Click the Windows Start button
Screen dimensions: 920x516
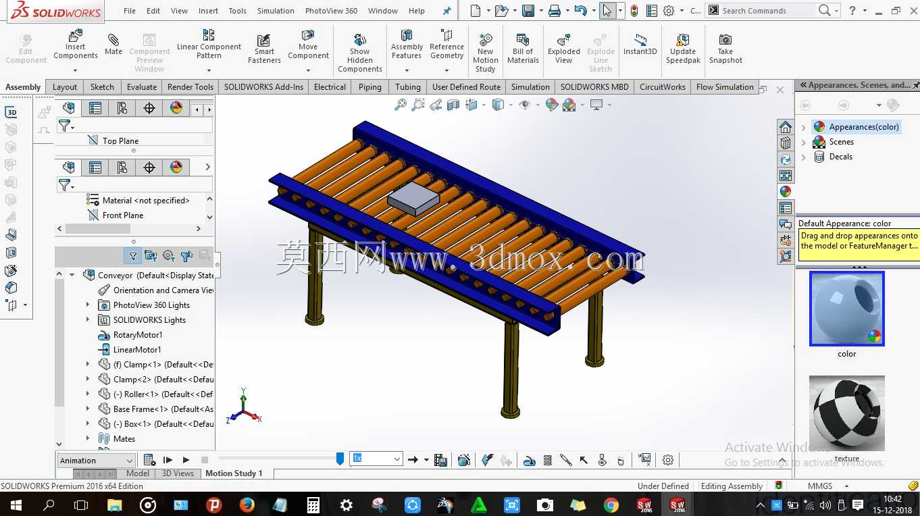(x=15, y=505)
